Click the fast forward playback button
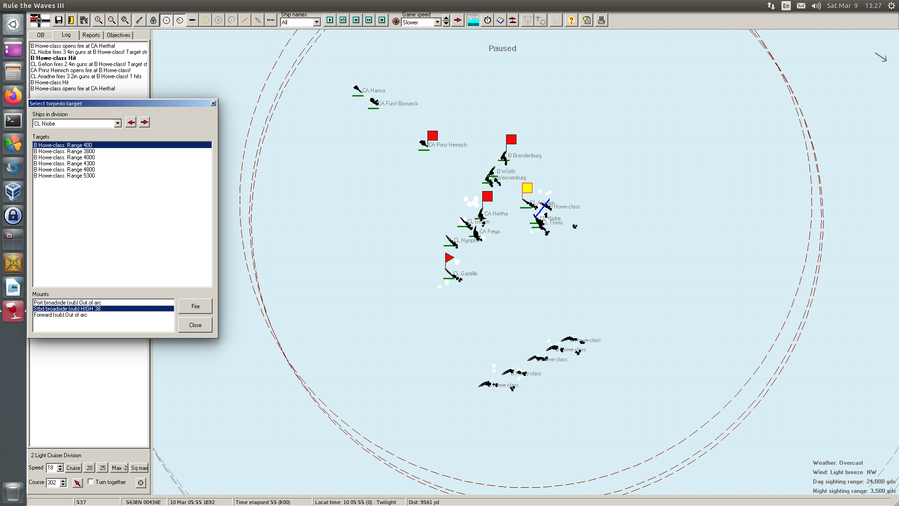This screenshot has height=506, width=899. tap(369, 20)
